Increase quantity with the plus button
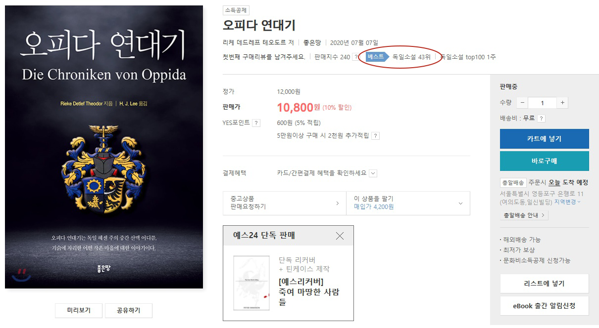 [562, 103]
